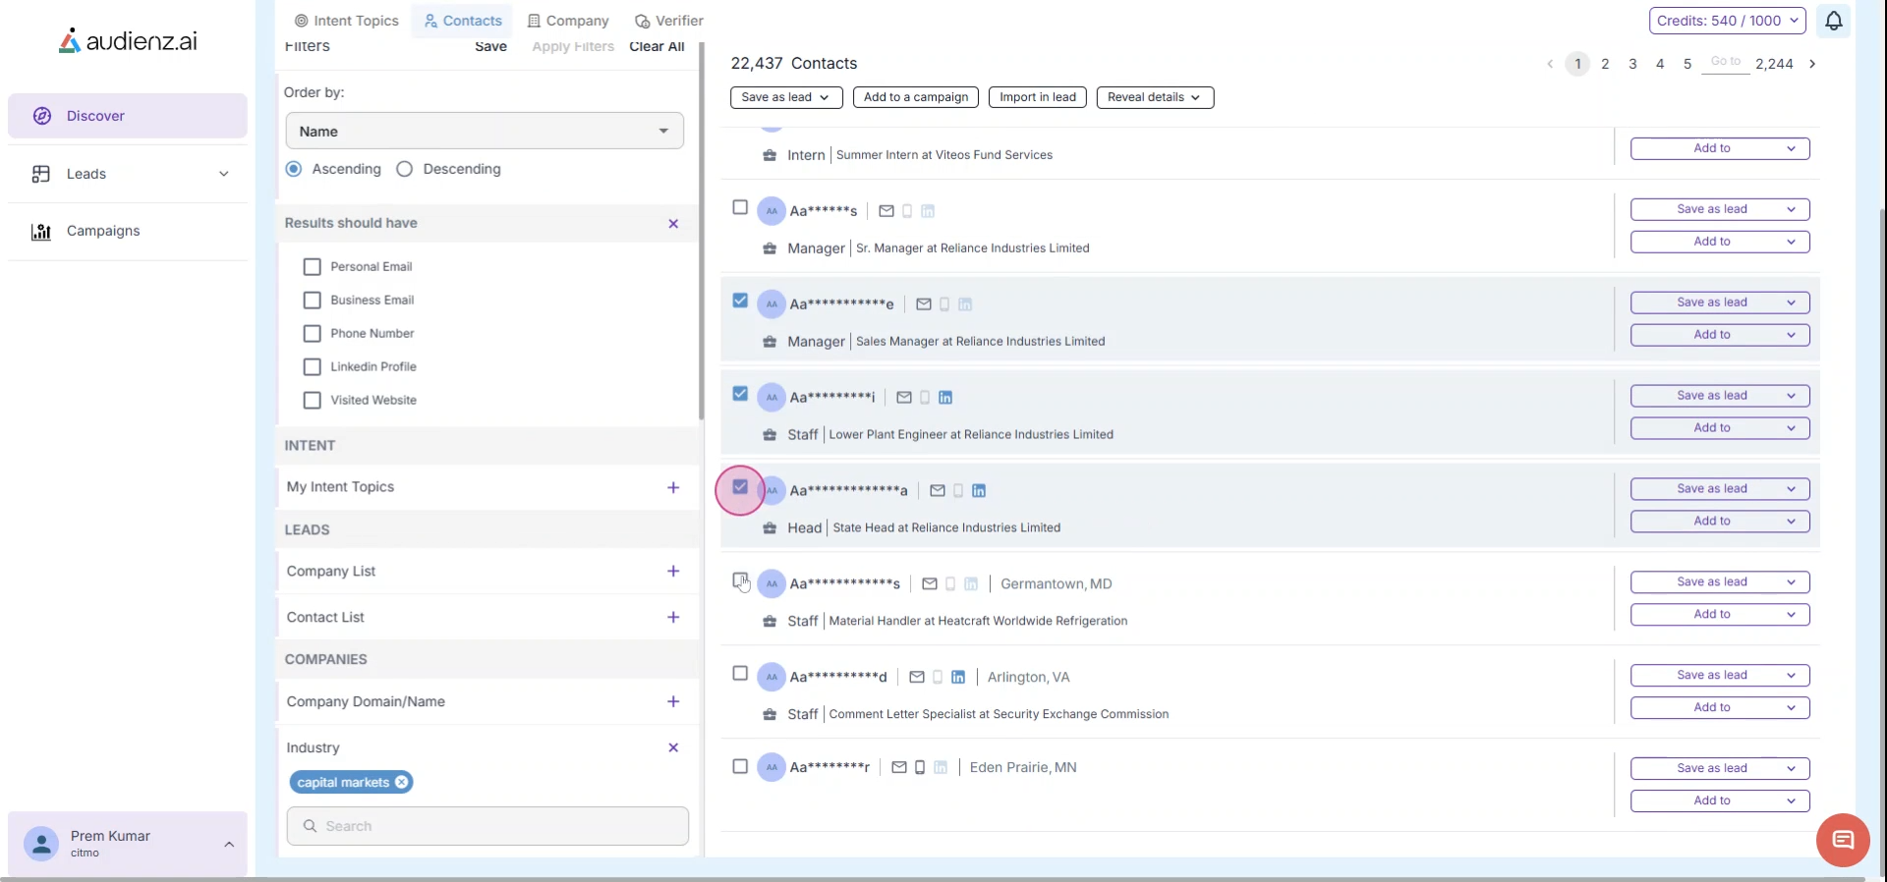
Task: Tick the Phone Number filter checkbox
Action: click(x=313, y=334)
